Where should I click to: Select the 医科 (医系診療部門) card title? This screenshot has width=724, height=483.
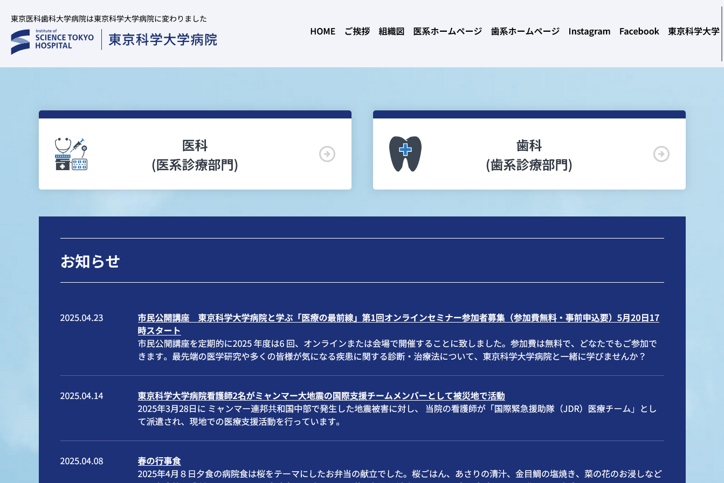click(195, 155)
